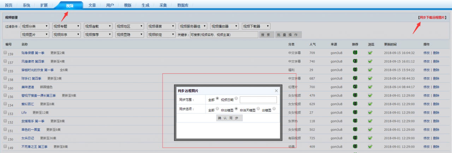This screenshot has height=153, width=452.
Task: Select the 出错图 sync option radio
Action: [x=274, y=109]
